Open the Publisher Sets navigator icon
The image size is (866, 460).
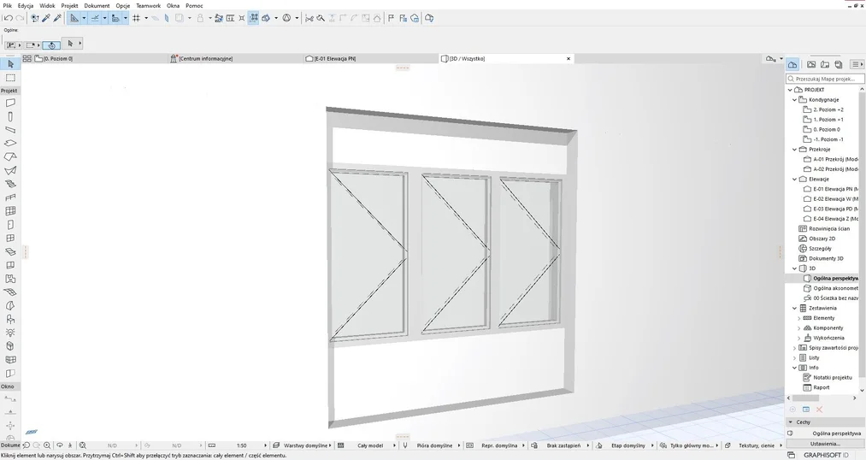coord(839,65)
